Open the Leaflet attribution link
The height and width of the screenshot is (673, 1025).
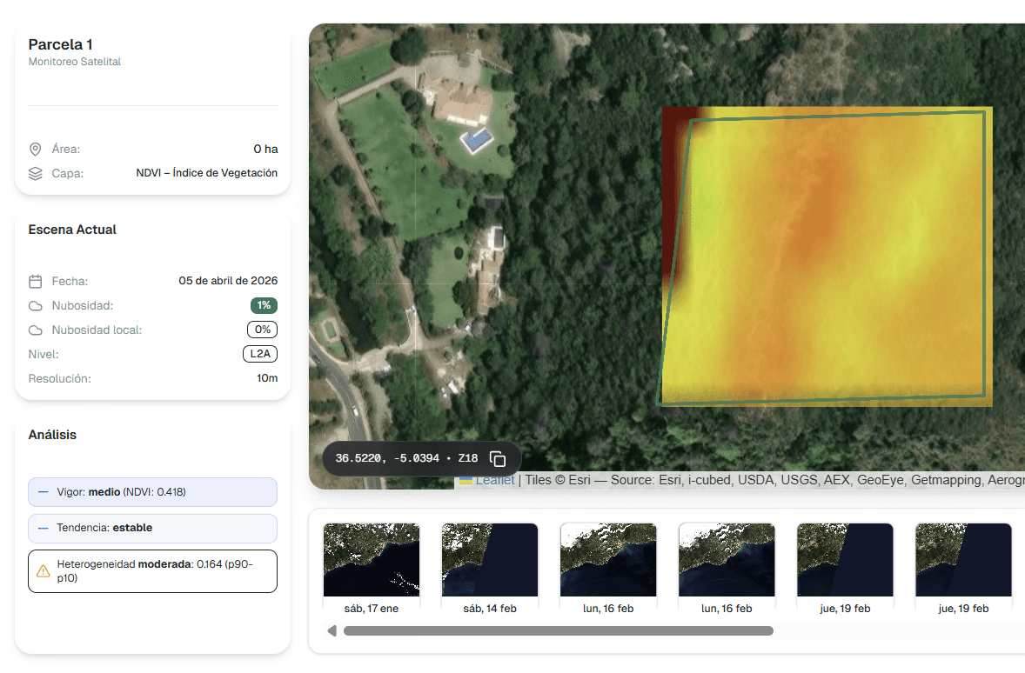(x=494, y=480)
